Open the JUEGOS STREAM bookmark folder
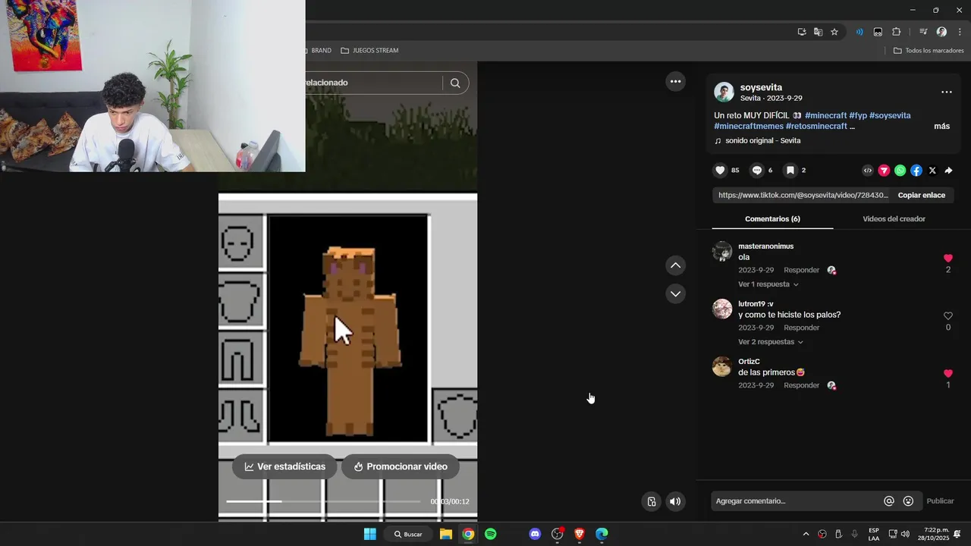 [369, 50]
